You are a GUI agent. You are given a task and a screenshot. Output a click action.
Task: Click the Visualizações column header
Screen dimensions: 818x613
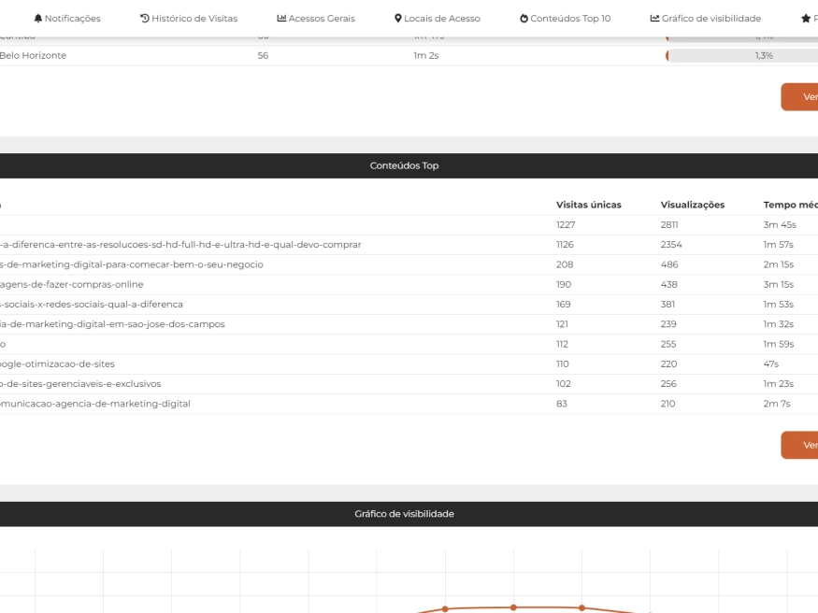[692, 205]
